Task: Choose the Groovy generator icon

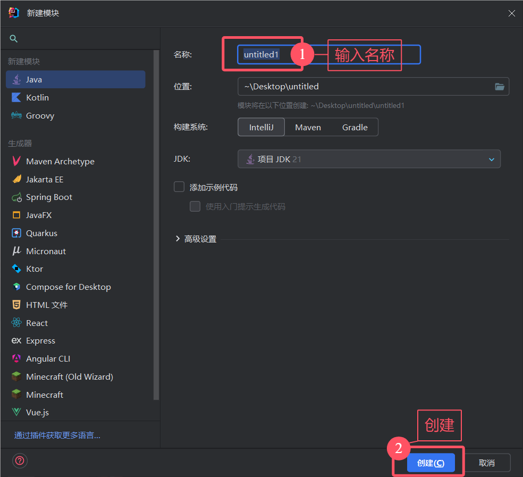Action: [x=16, y=116]
